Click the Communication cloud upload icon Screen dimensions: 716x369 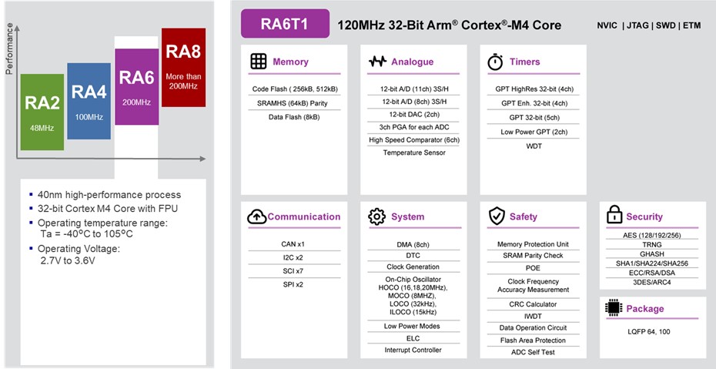257,217
